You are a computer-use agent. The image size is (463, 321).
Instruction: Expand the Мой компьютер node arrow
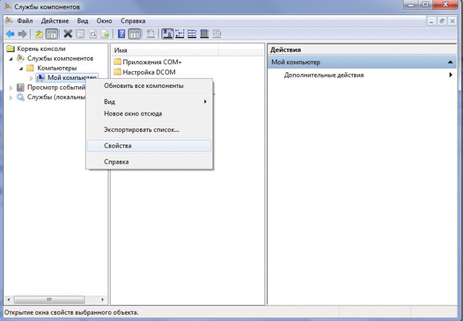click(x=31, y=78)
